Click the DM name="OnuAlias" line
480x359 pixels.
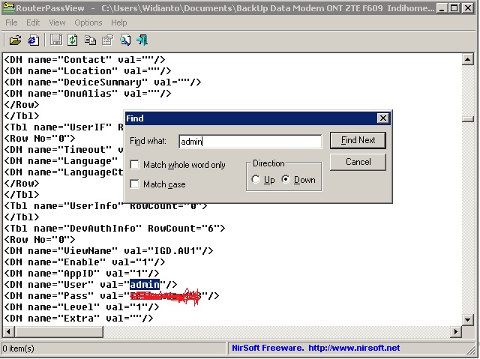pyautogui.click(x=88, y=93)
